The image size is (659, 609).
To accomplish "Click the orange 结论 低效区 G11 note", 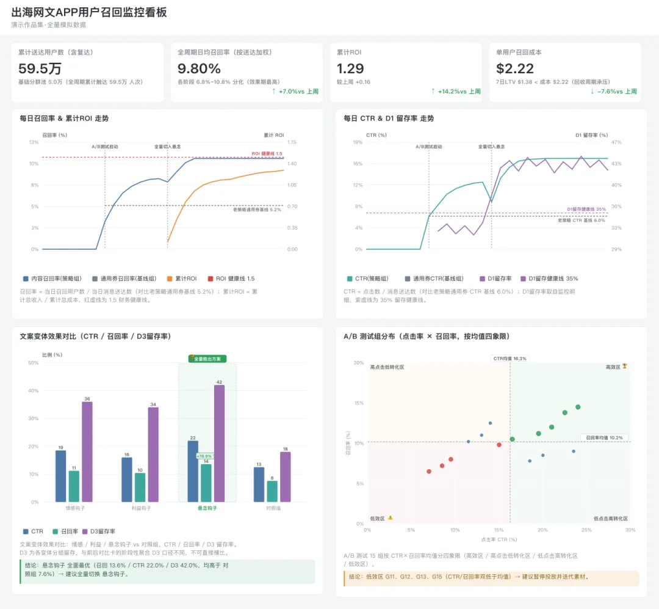I will tap(491, 578).
